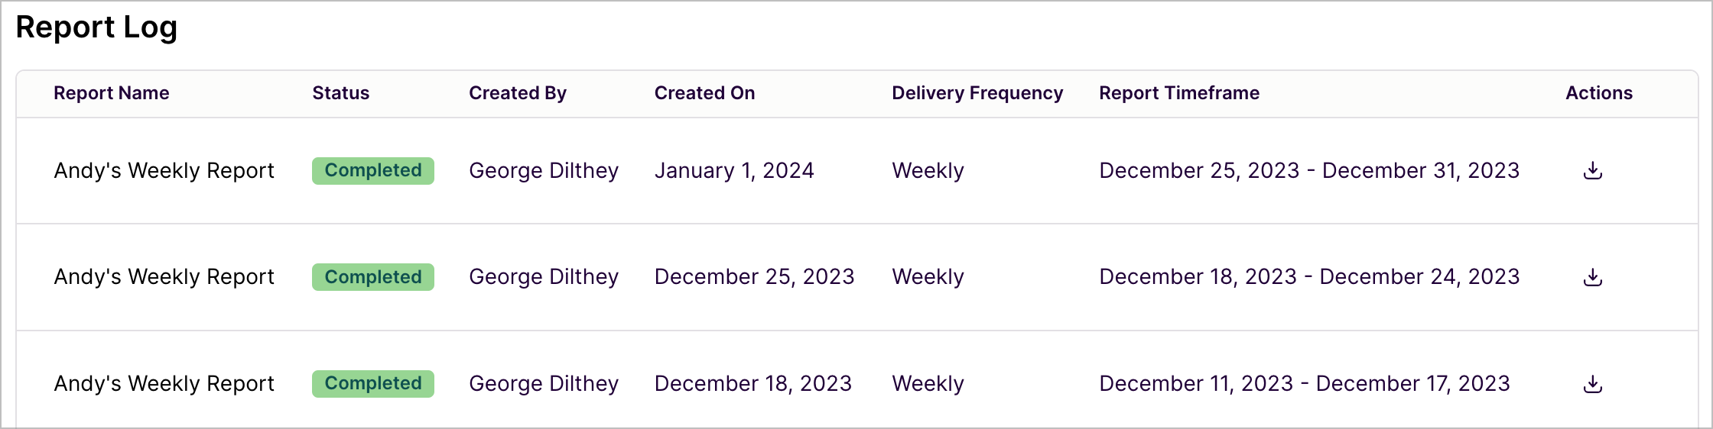Download report for December 18–24, 2023 timeframe
The height and width of the screenshot is (429, 1713).
[1592, 277]
